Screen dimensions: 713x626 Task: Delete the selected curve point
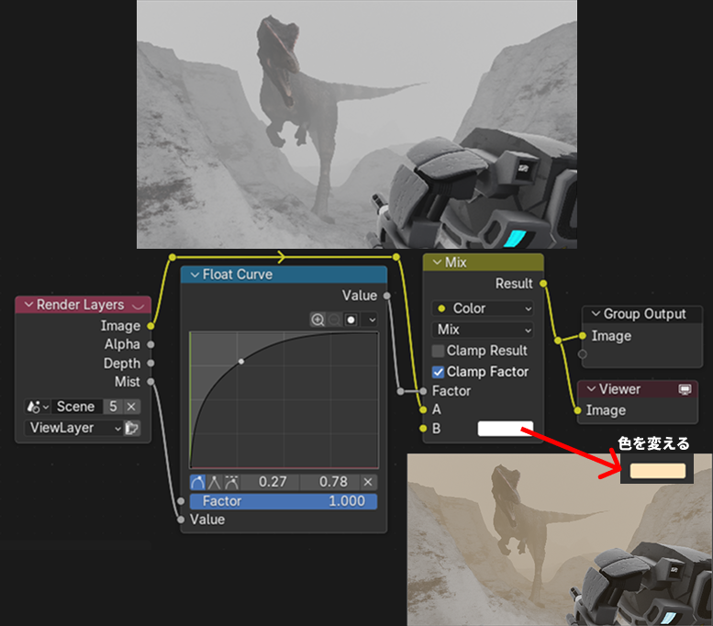(x=368, y=482)
